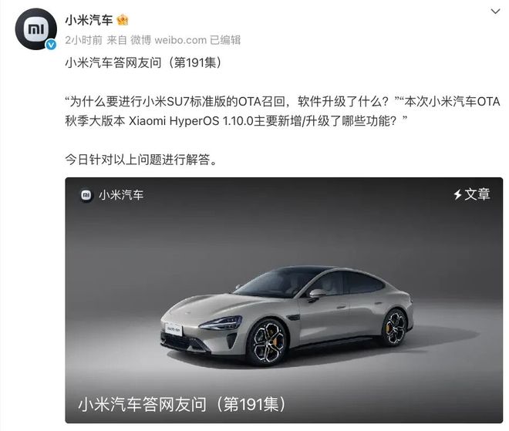Click the car's front wheel in image
This screenshot has height=431, width=509.
pyautogui.click(x=267, y=343)
